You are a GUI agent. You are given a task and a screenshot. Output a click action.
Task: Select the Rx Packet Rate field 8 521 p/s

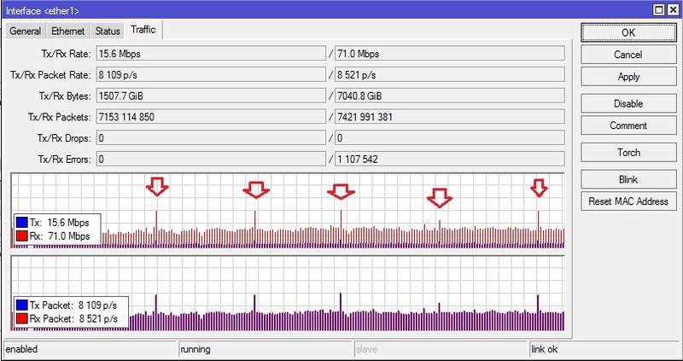[450, 75]
